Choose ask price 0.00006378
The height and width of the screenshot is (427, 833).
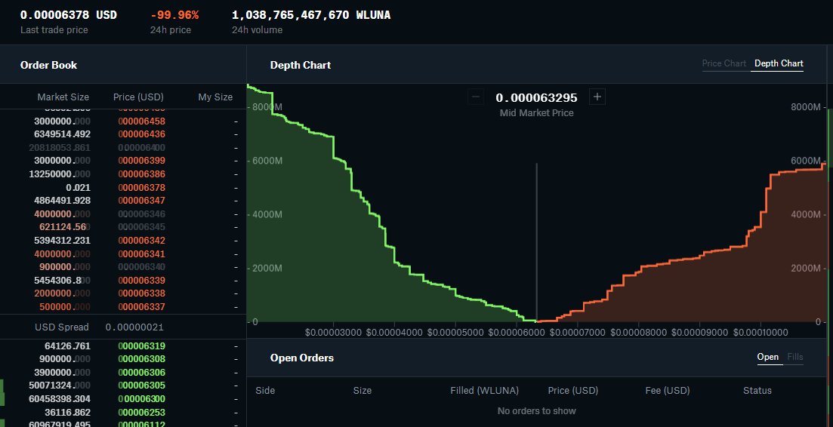[141, 188]
